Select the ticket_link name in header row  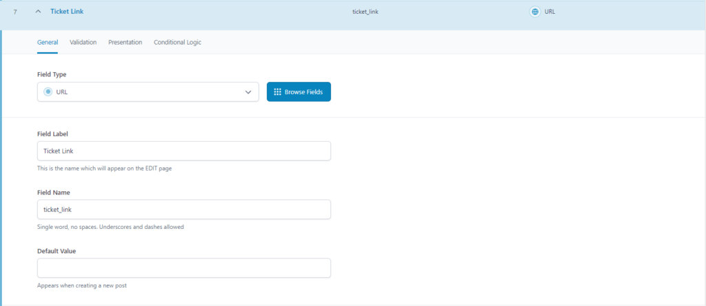click(x=365, y=12)
